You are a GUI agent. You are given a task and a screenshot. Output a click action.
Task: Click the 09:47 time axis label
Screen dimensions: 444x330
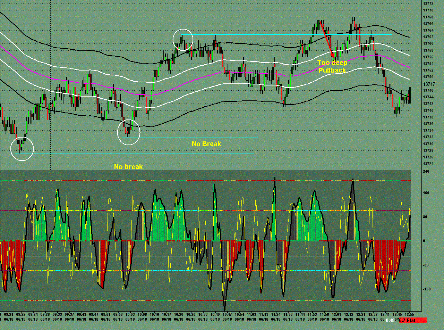[93, 314]
